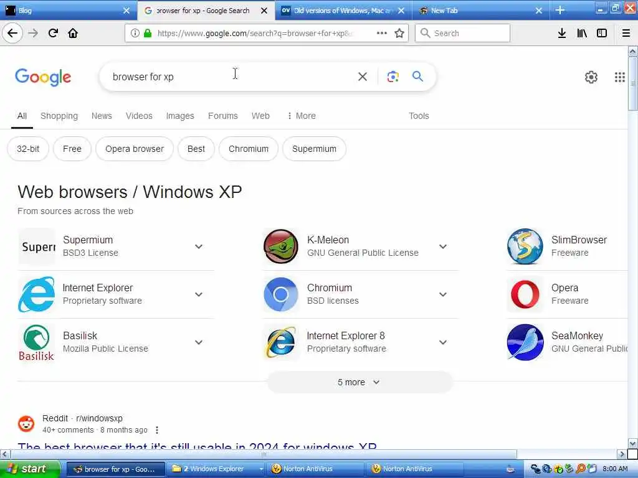The image size is (638, 478).
Task: Apply the Supermium filter chip
Action: pos(314,149)
